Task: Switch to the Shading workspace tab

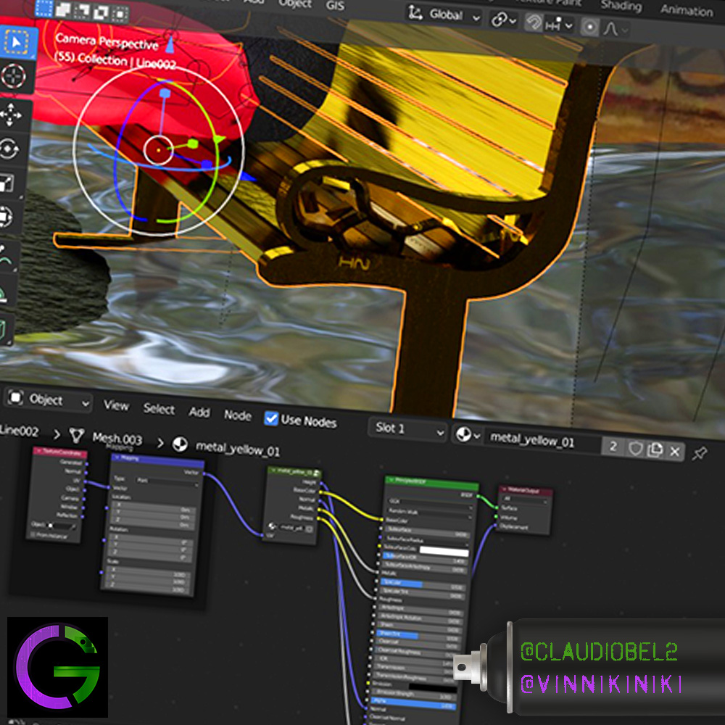Action: pyautogui.click(x=621, y=6)
